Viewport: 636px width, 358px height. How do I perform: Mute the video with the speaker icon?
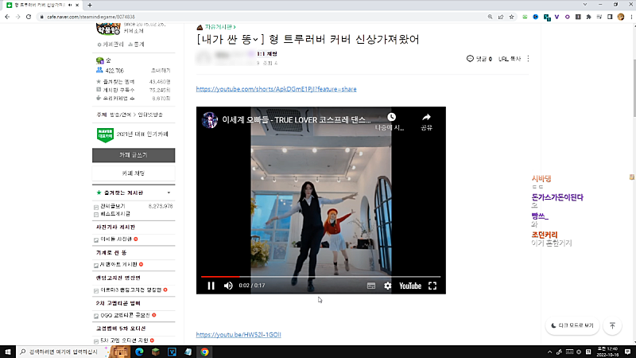coord(228,286)
